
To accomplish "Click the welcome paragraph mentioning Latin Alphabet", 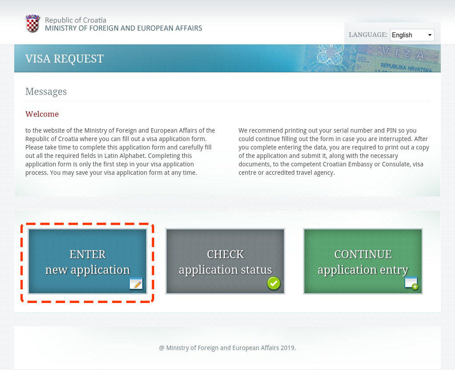I will [120, 152].
